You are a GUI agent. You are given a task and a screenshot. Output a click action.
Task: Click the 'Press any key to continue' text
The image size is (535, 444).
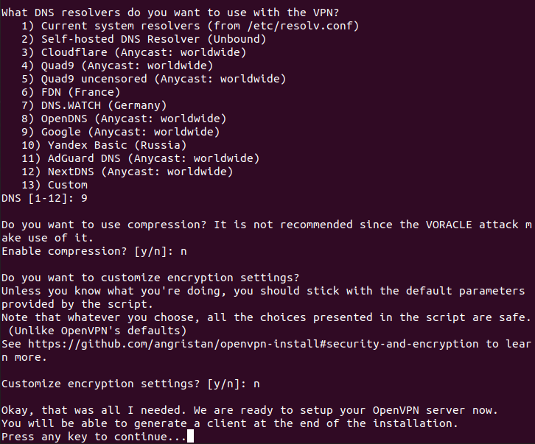pyautogui.click(x=93, y=437)
